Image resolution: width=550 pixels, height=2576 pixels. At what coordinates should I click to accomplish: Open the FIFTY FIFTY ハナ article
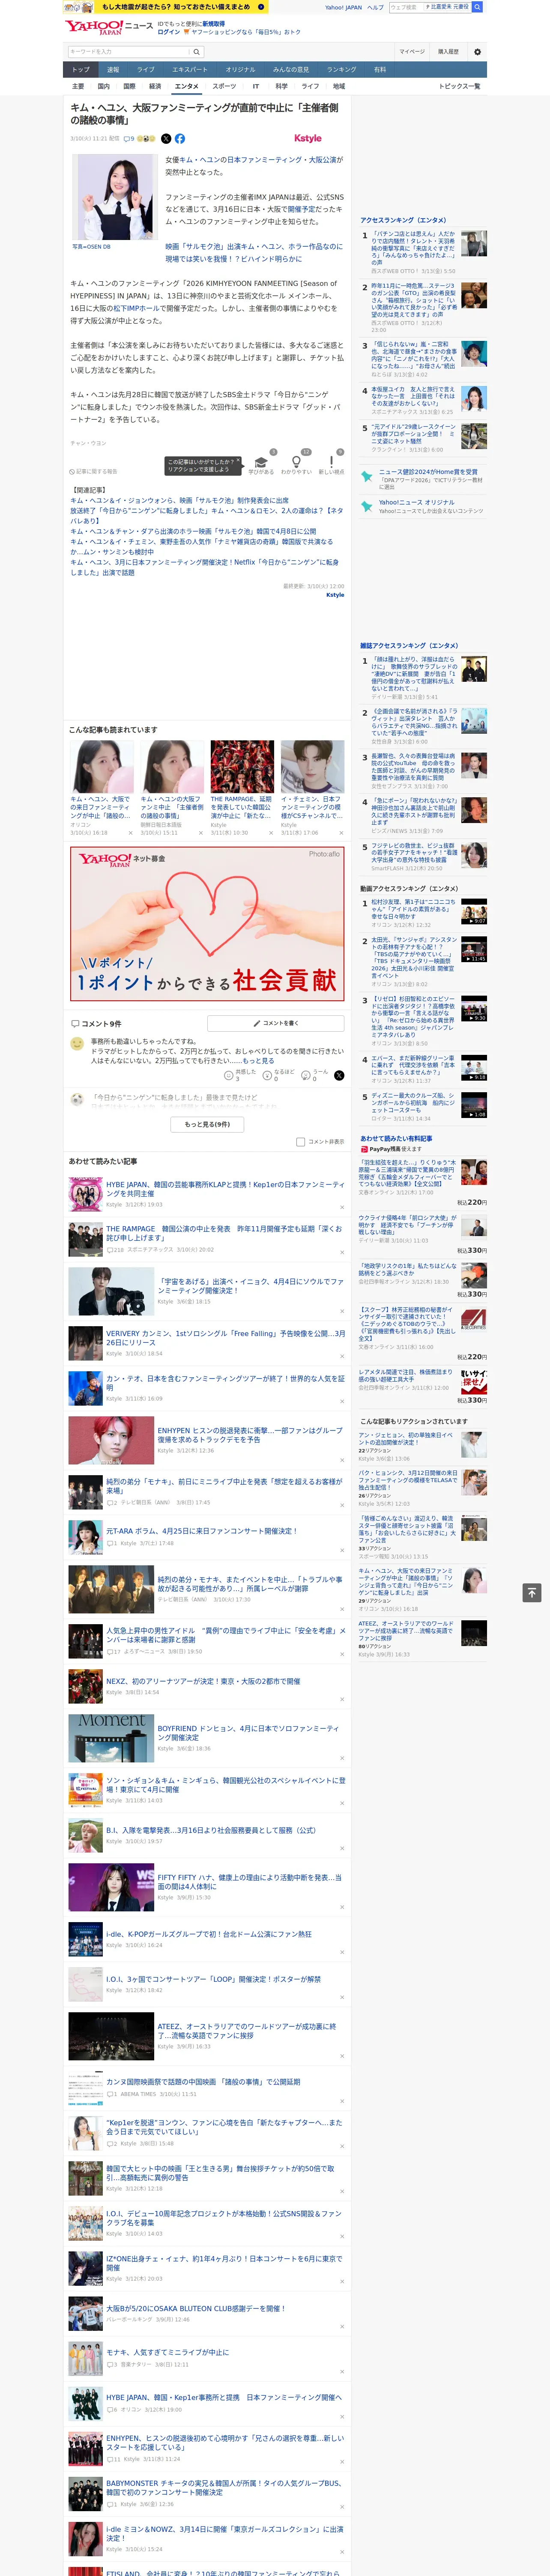pyautogui.click(x=250, y=1882)
